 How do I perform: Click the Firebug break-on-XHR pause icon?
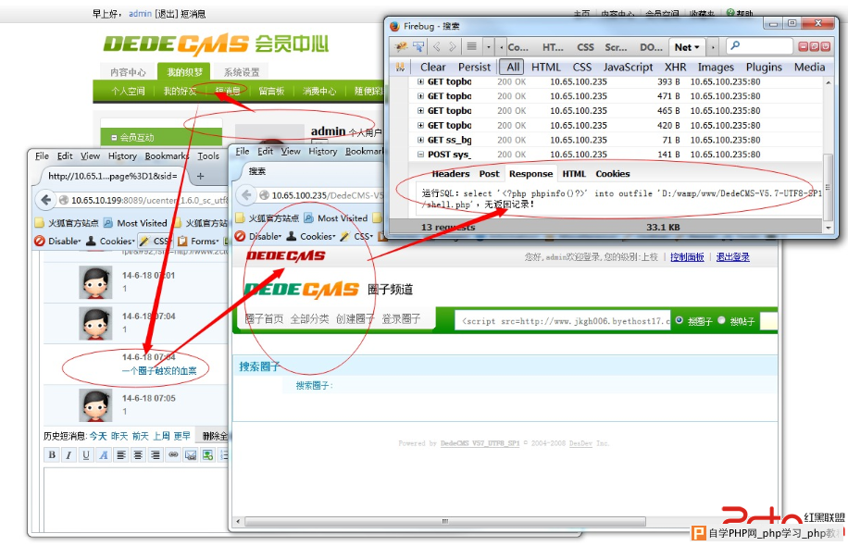click(x=400, y=67)
